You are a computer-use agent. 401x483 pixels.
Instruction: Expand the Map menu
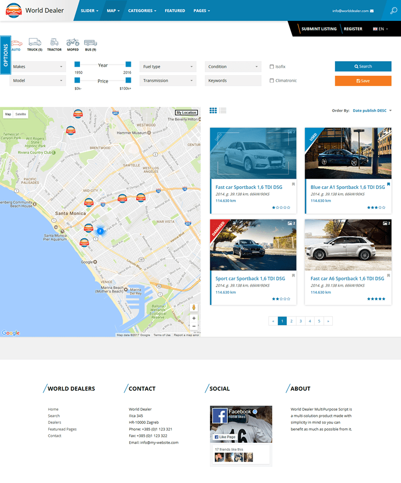pyautogui.click(x=113, y=11)
